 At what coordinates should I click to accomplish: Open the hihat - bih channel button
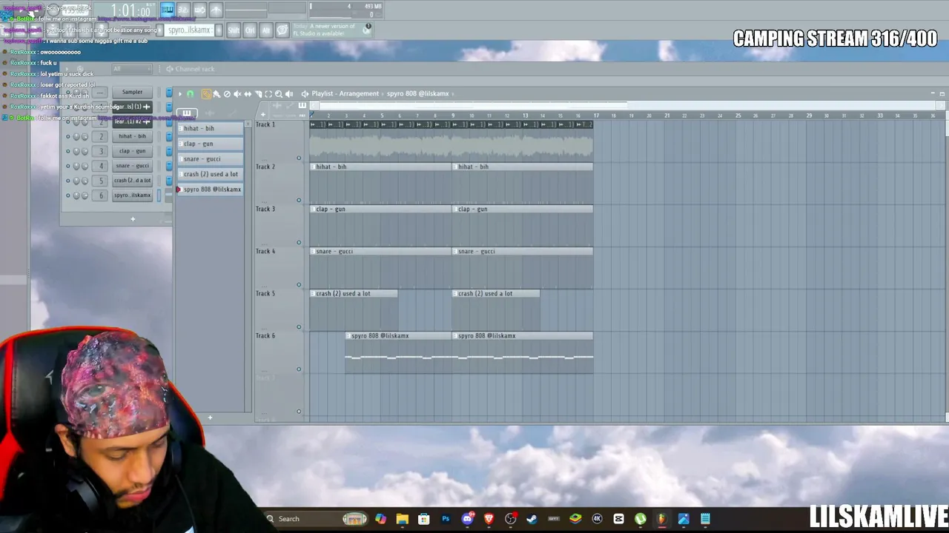pyautogui.click(x=133, y=136)
